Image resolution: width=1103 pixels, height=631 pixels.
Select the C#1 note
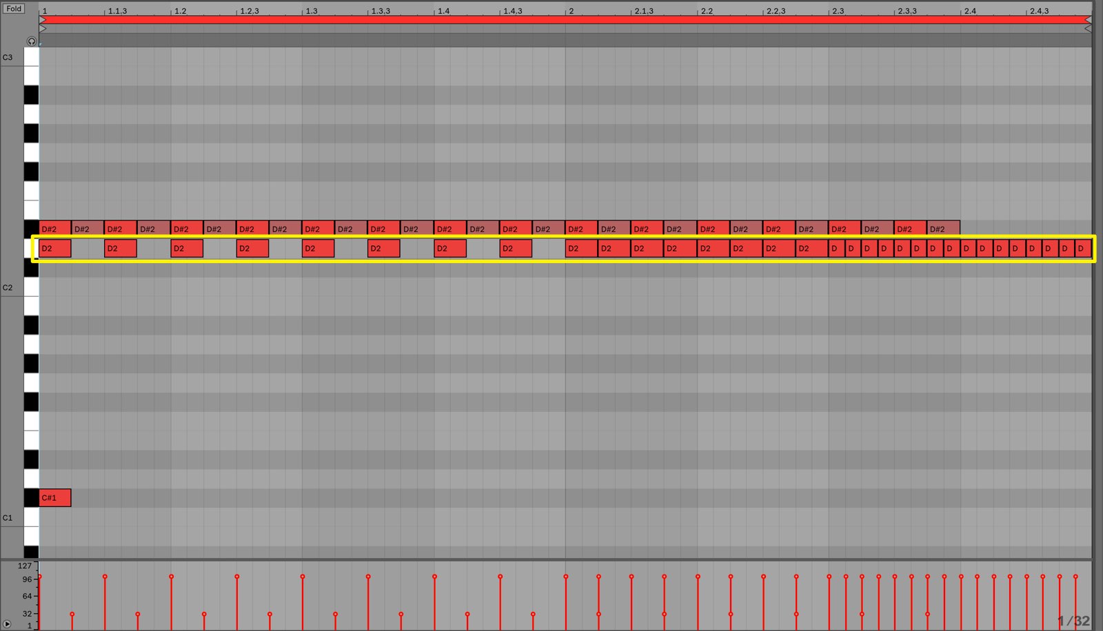55,497
